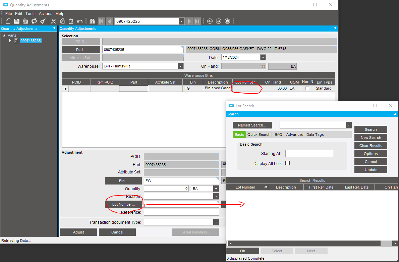
Task: Click the Home toolbar icon
Action: [227, 21]
